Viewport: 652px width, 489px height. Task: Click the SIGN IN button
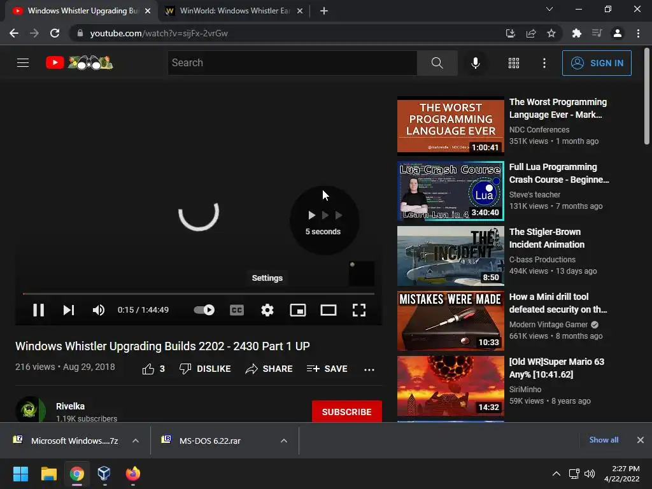(597, 63)
